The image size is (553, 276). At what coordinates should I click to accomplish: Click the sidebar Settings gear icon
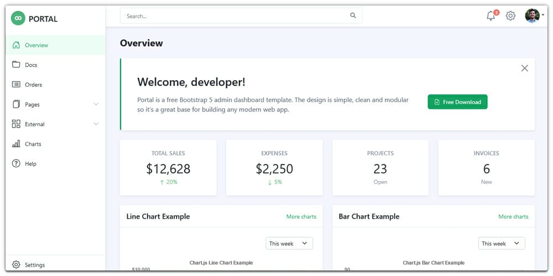coord(16,265)
